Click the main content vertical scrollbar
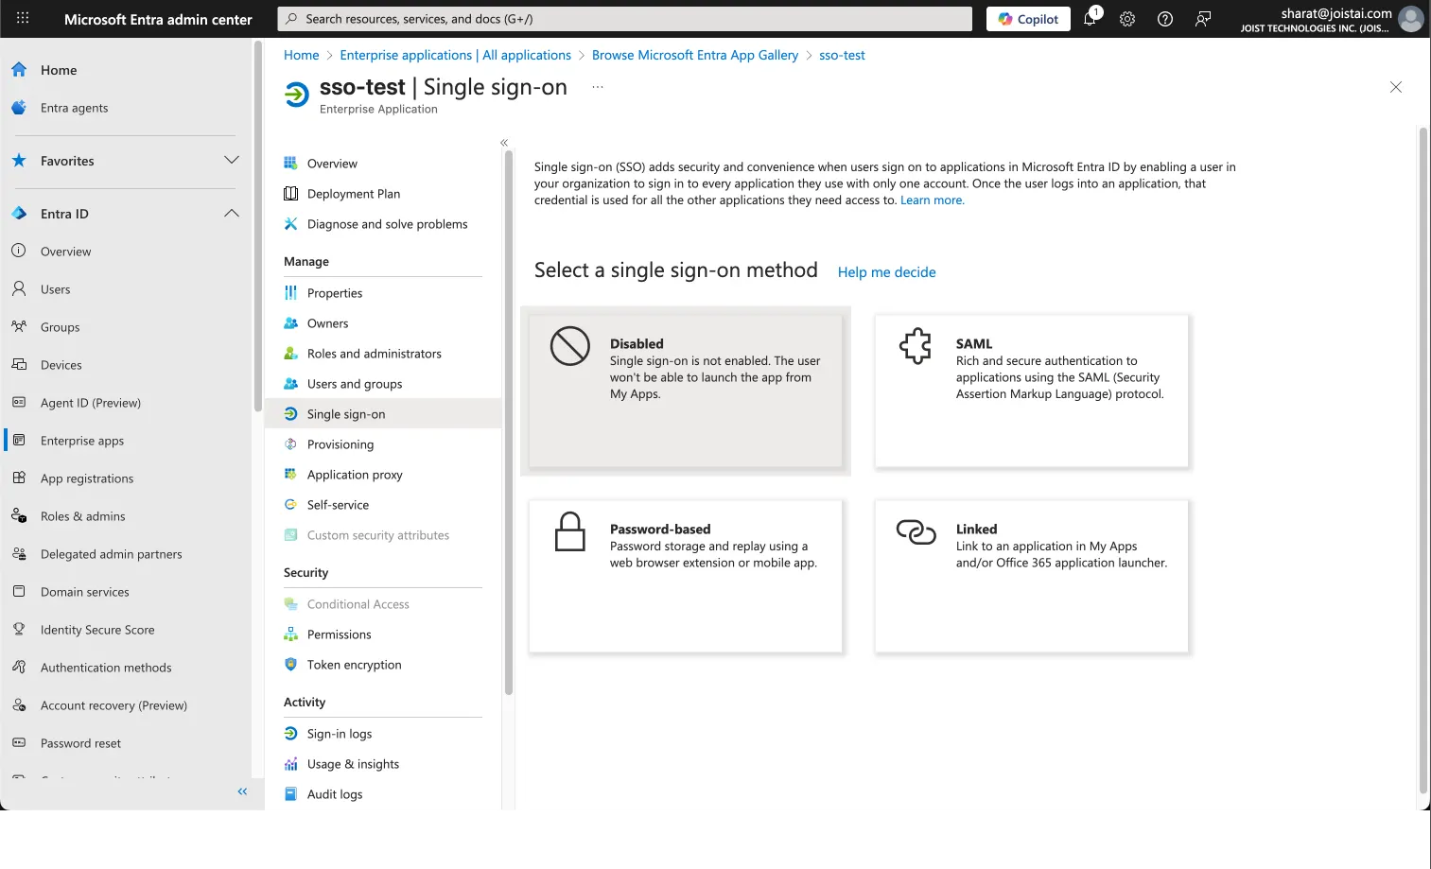Image resolution: width=1431 pixels, height=869 pixels. (x=1422, y=461)
